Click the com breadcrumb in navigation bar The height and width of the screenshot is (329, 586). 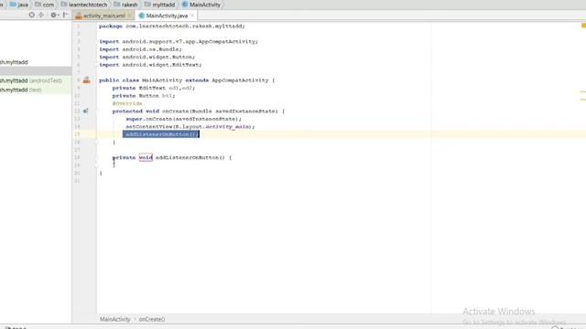pyautogui.click(x=45, y=5)
